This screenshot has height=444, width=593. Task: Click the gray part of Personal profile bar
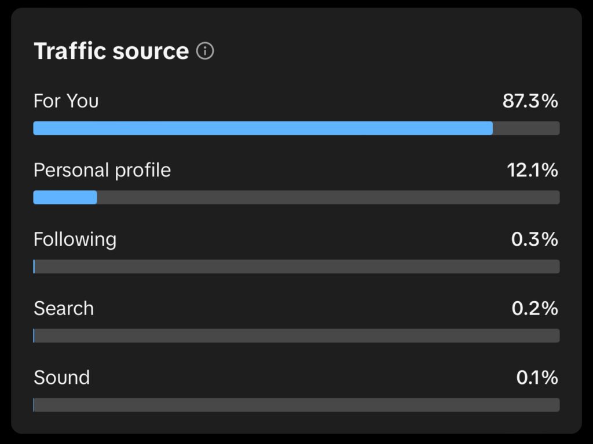tap(328, 198)
